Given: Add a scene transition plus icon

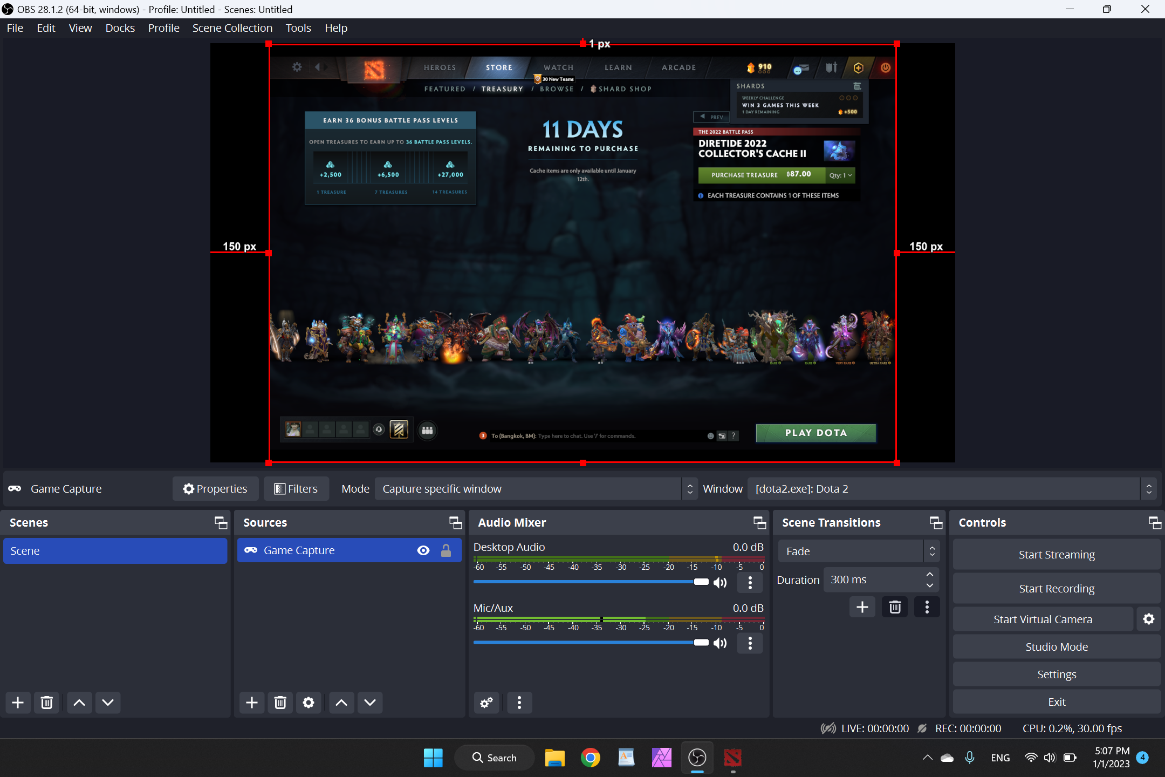Looking at the screenshot, I should (x=862, y=607).
